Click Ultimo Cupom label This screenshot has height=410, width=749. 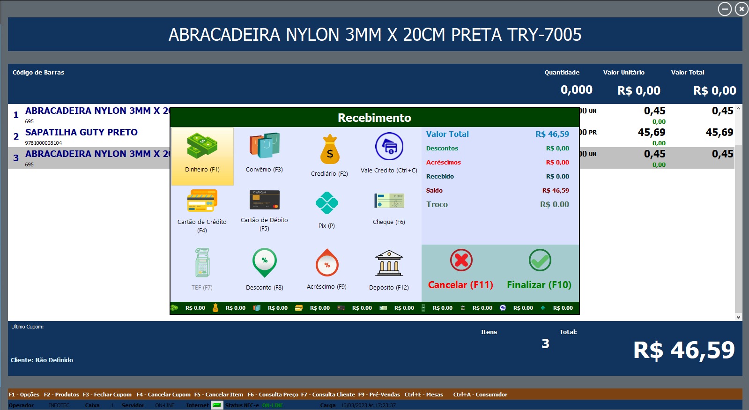pos(28,327)
